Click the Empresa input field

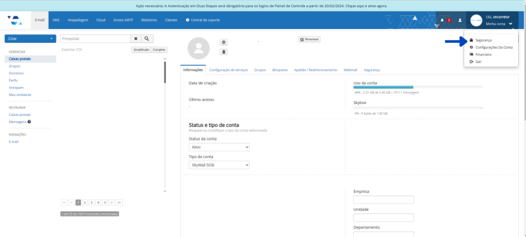click(383, 199)
